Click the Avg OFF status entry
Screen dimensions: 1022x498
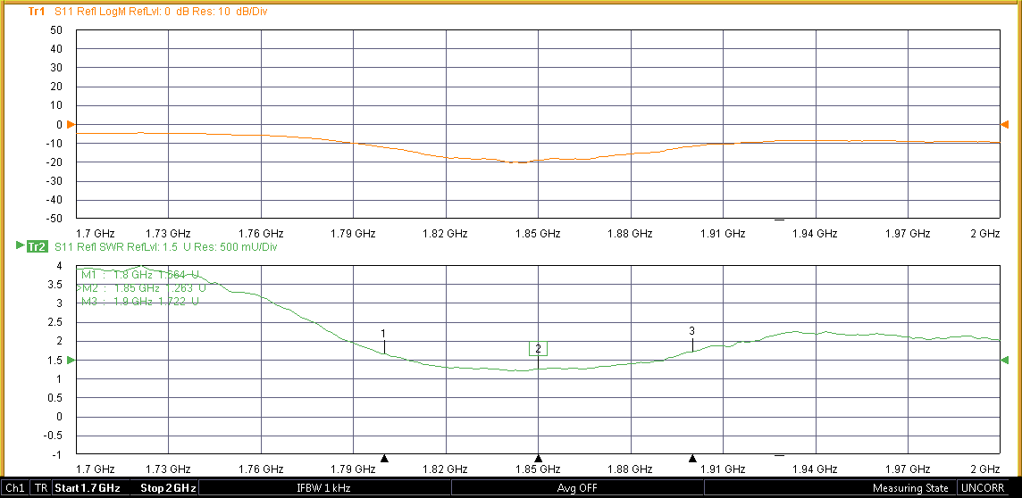click(x=577, y=488)
